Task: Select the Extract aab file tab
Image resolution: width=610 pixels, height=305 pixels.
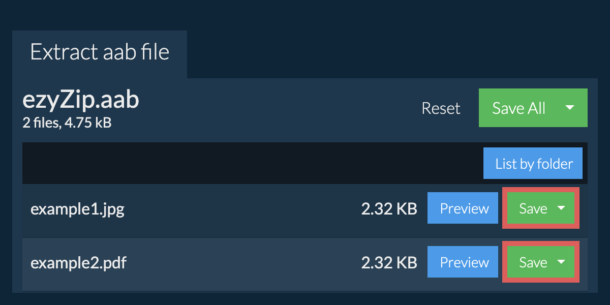Action: coord(100,53)
